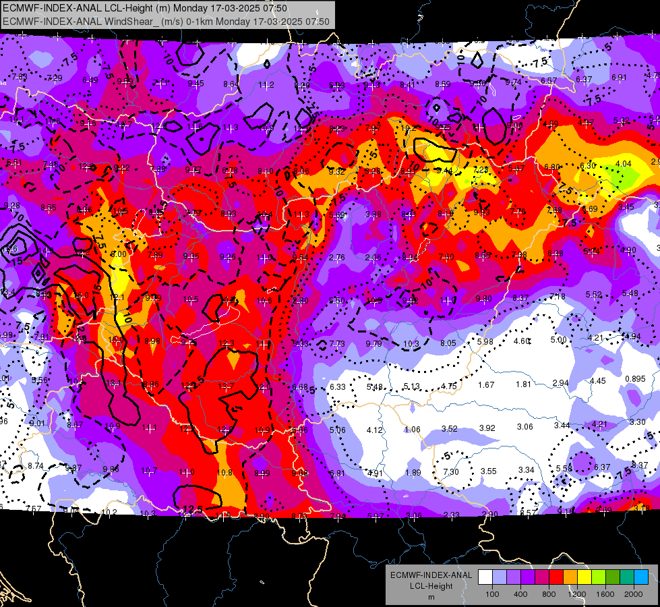
Task: Select the magenta legend color swatch
Action: pos(542,577)
